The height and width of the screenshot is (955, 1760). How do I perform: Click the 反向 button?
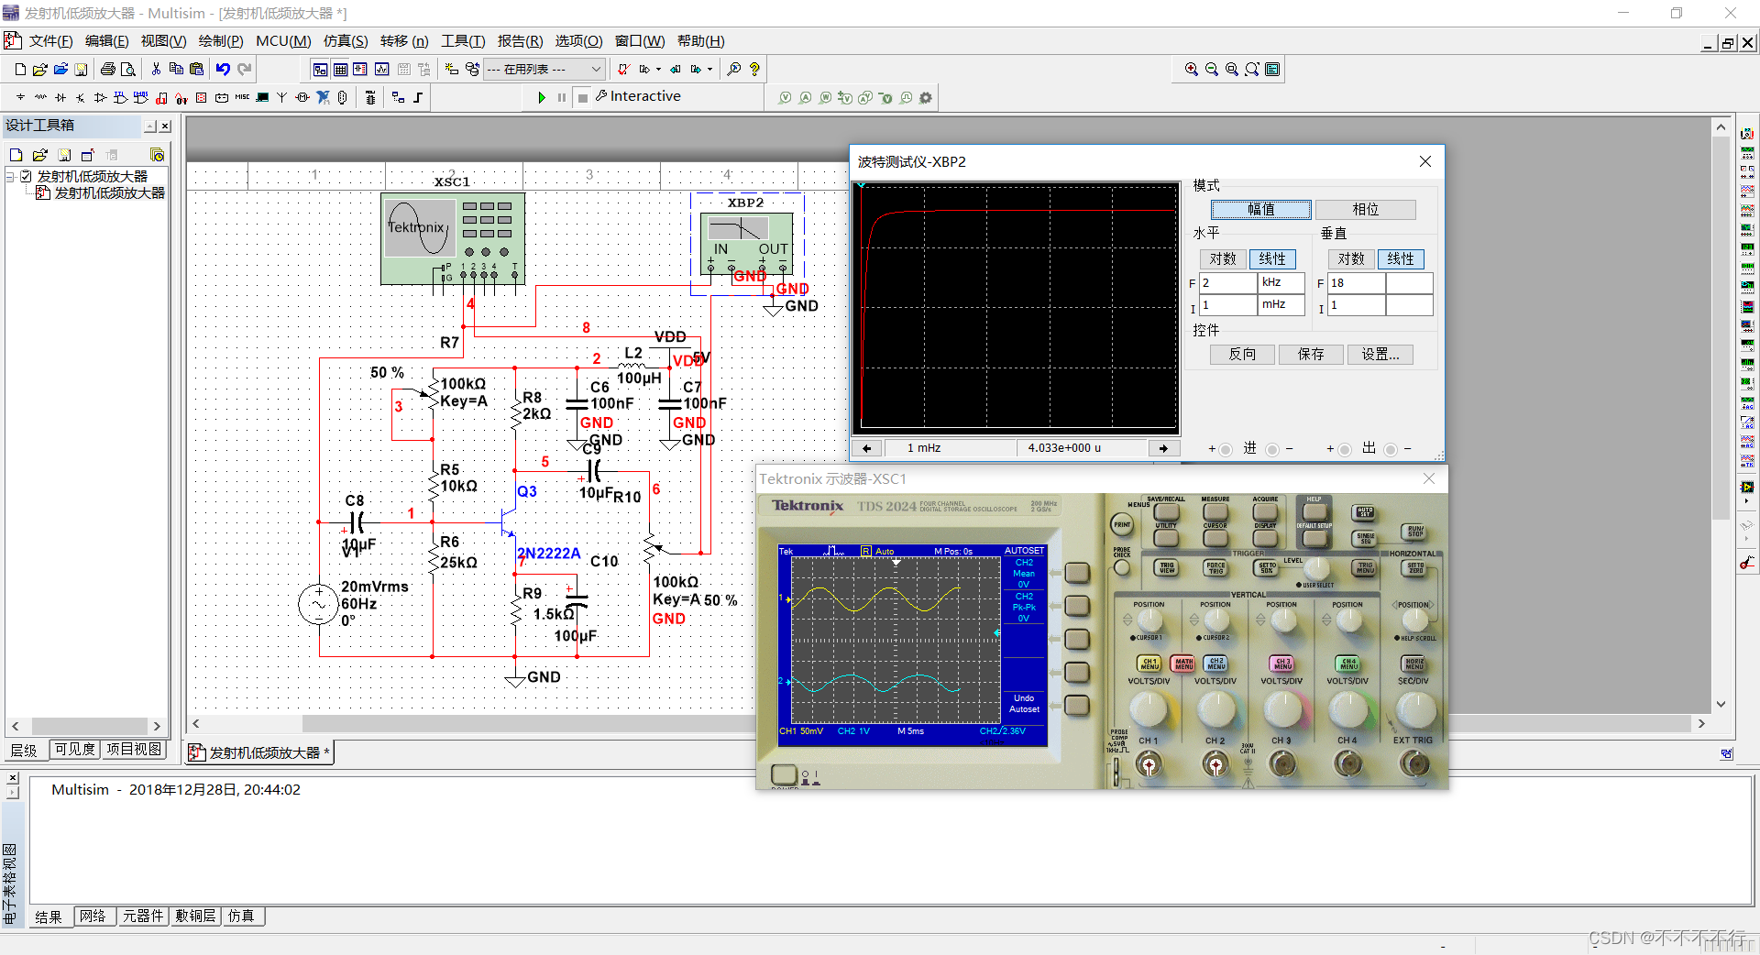tap(1242, 355)
